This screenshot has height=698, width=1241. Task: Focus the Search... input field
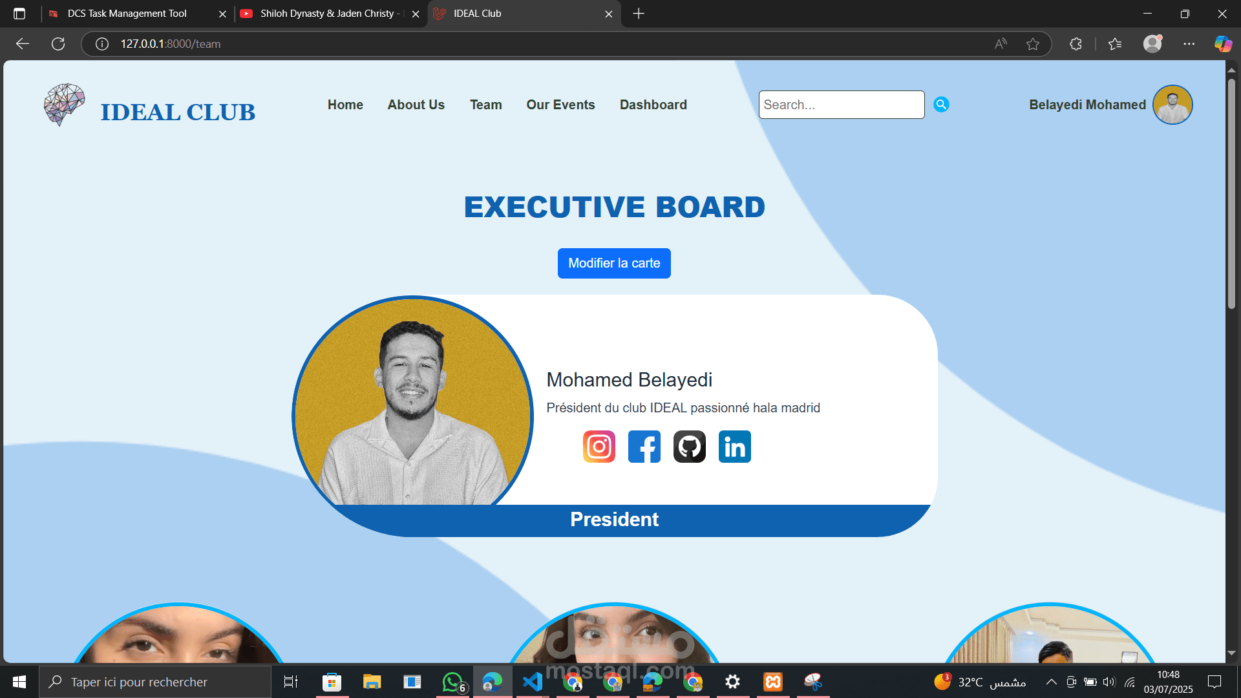(x=842, y=105)
